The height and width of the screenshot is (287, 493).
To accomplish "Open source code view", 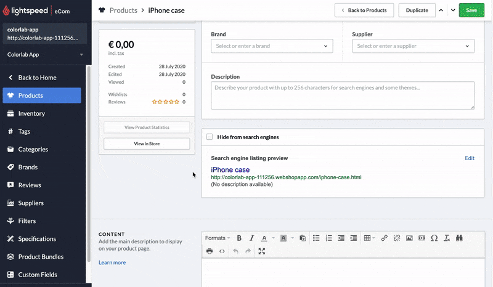I will tap(222, 251).
